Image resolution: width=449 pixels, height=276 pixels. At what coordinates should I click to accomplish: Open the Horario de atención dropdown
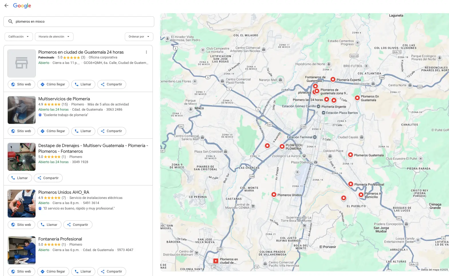pyautogui.click(x=54, y=37)
